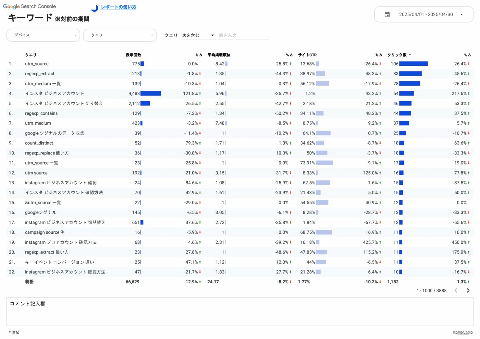The width and height of the screenshot is (480, 339).
Task: Sort by サイトCTR column header
Action: pos(307,55)
